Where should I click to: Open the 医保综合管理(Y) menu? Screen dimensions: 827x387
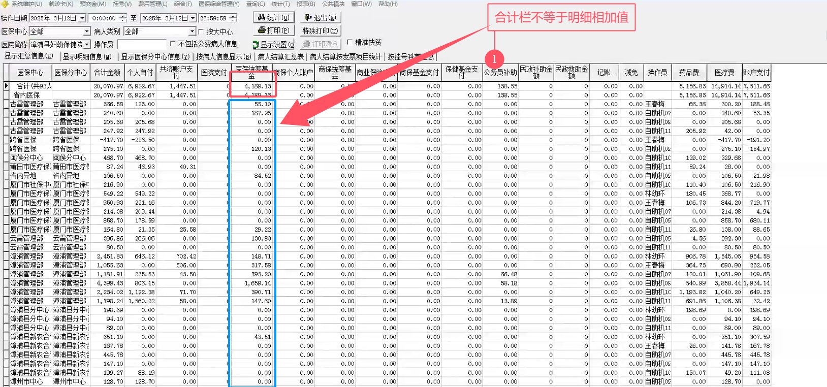(219, 4)
